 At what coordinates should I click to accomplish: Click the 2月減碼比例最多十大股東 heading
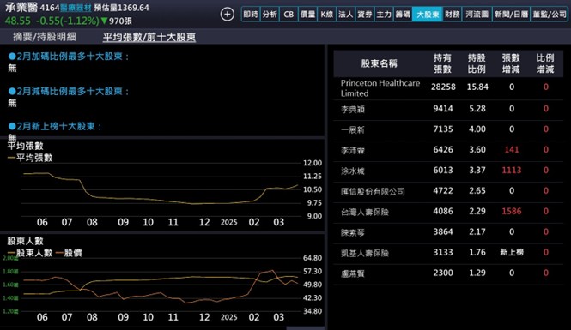pyautogui.click(x=69, y=91)
